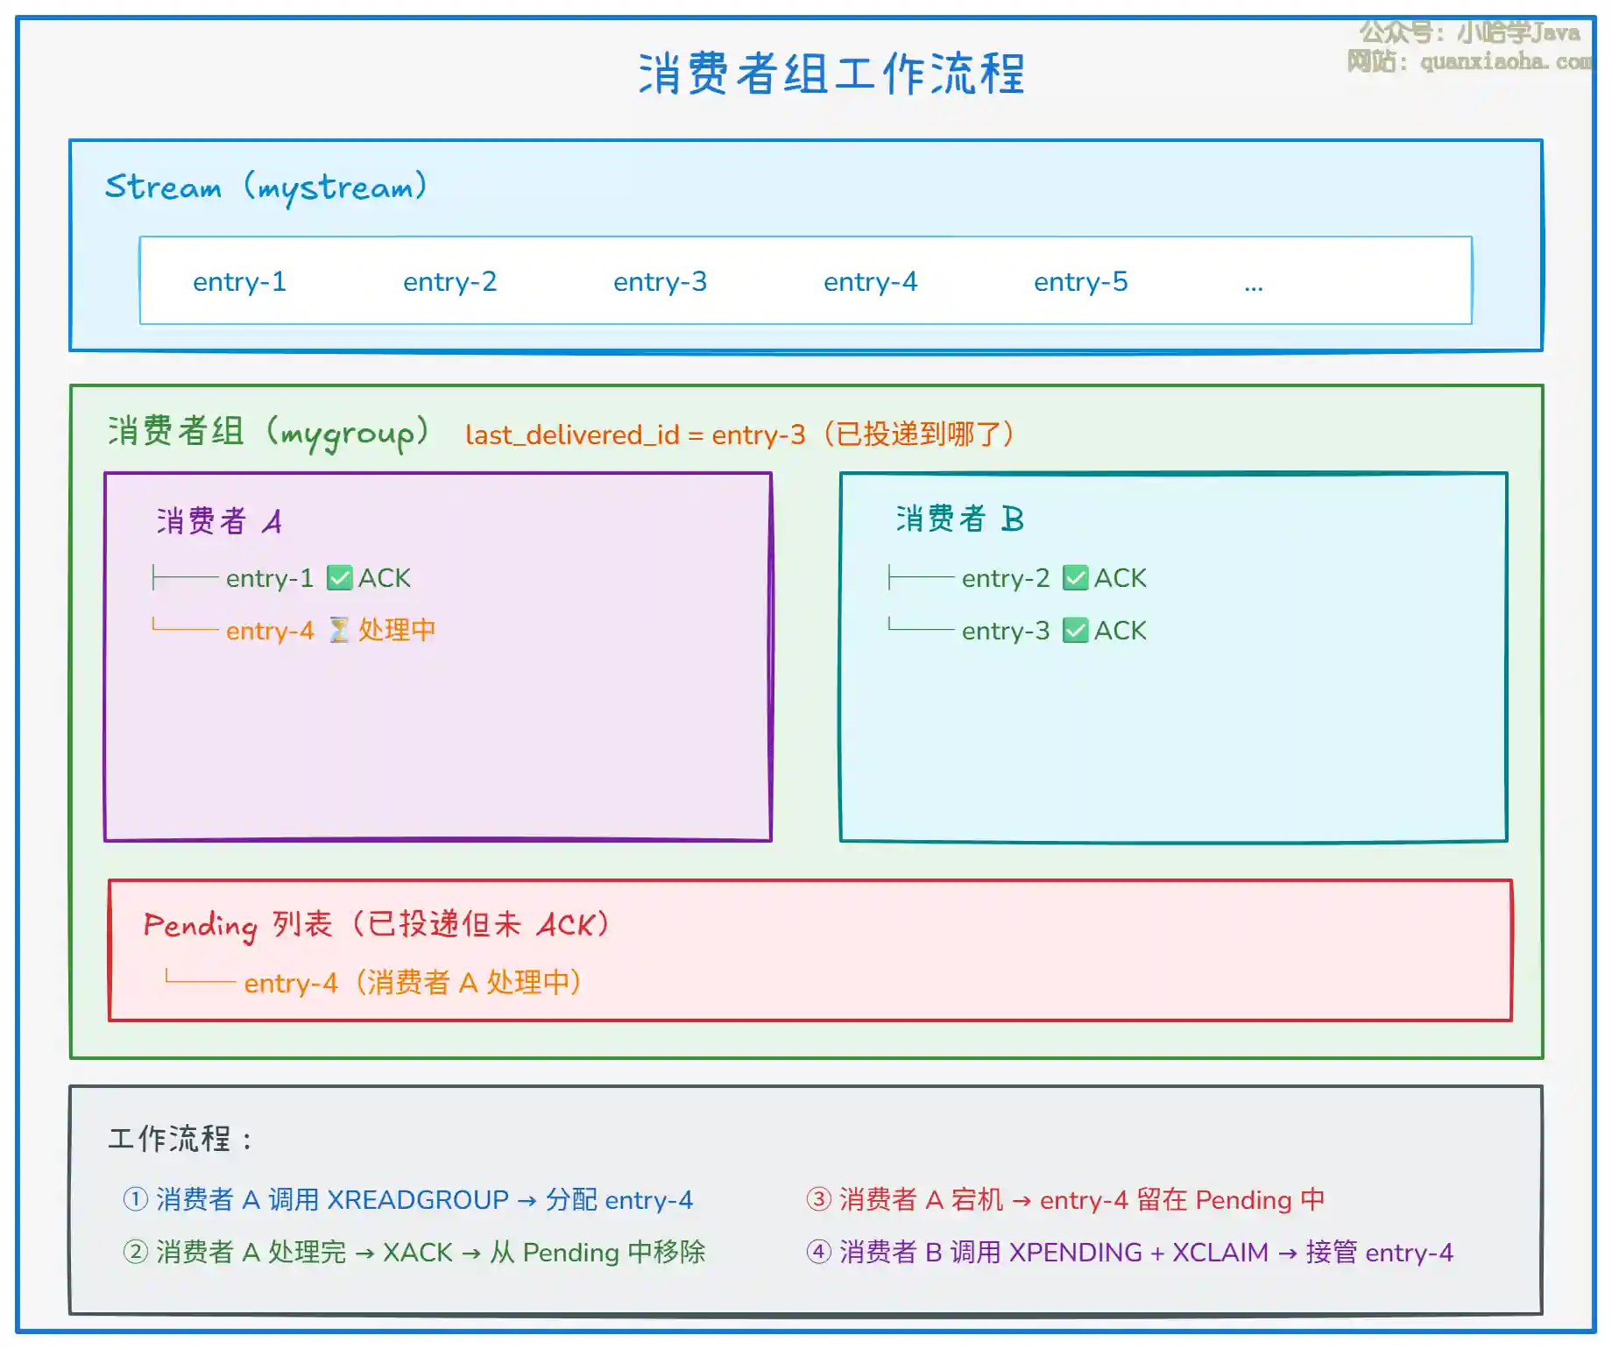Click the circled number 4 step marker

[818, 1252]
